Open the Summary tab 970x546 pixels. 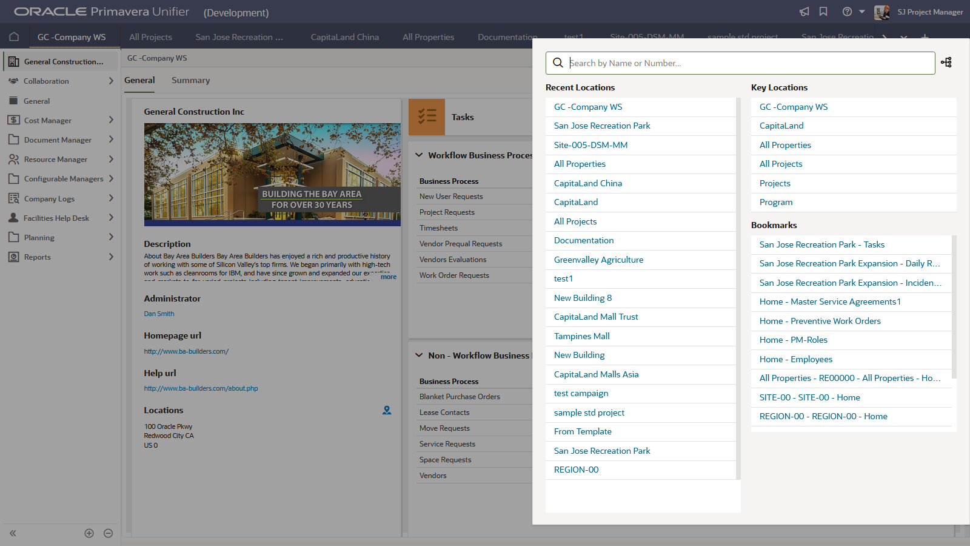[x=191, y=80]
